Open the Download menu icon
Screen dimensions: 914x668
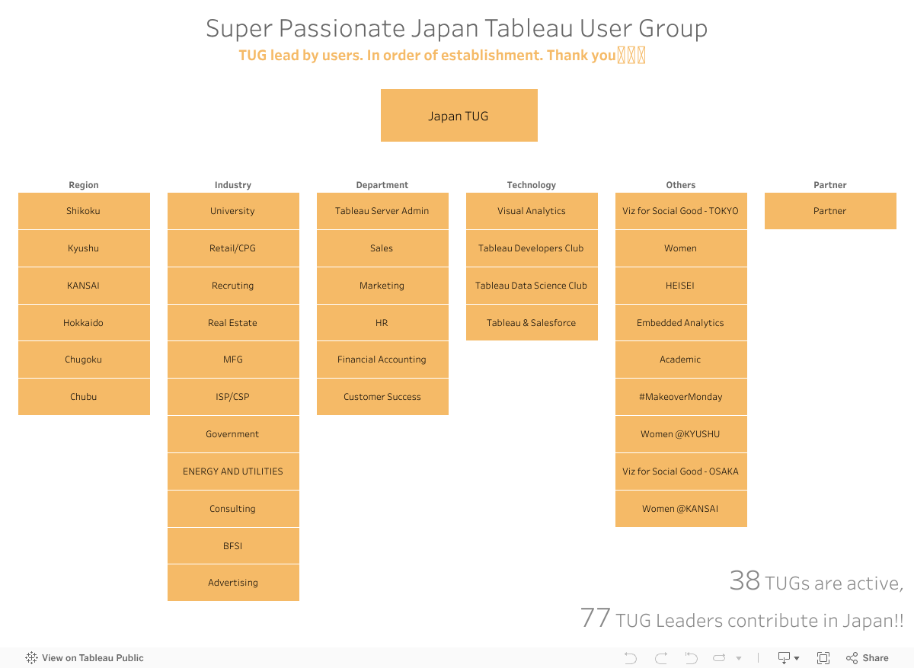(x=788, y=658)
